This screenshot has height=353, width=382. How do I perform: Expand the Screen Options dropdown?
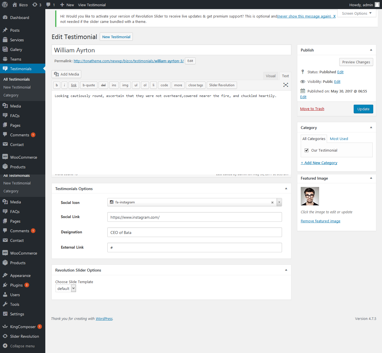pos(357,13)
